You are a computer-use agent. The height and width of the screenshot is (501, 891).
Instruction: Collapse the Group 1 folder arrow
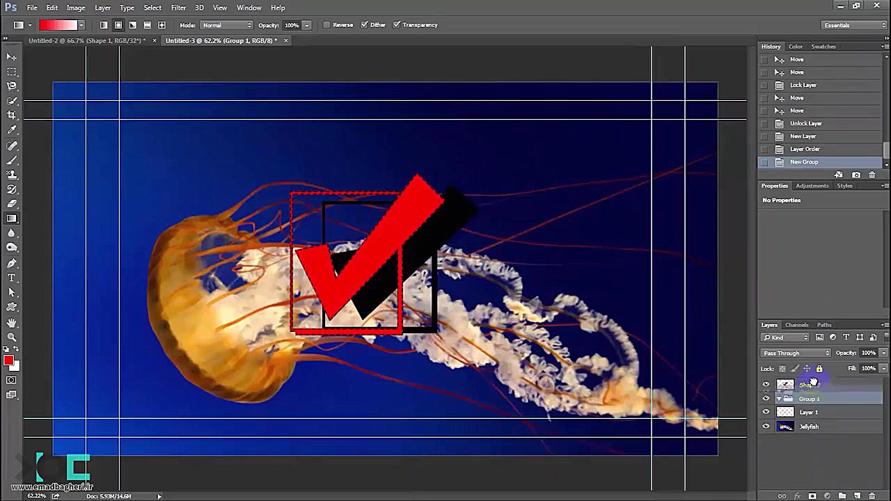coord(779,399)
